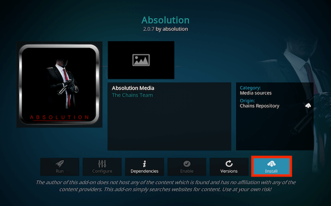Image resolution: width=331 pixels, height=206 pixels.
Task: Click the rocket icon on the Run button
Action: coord(60,164)
